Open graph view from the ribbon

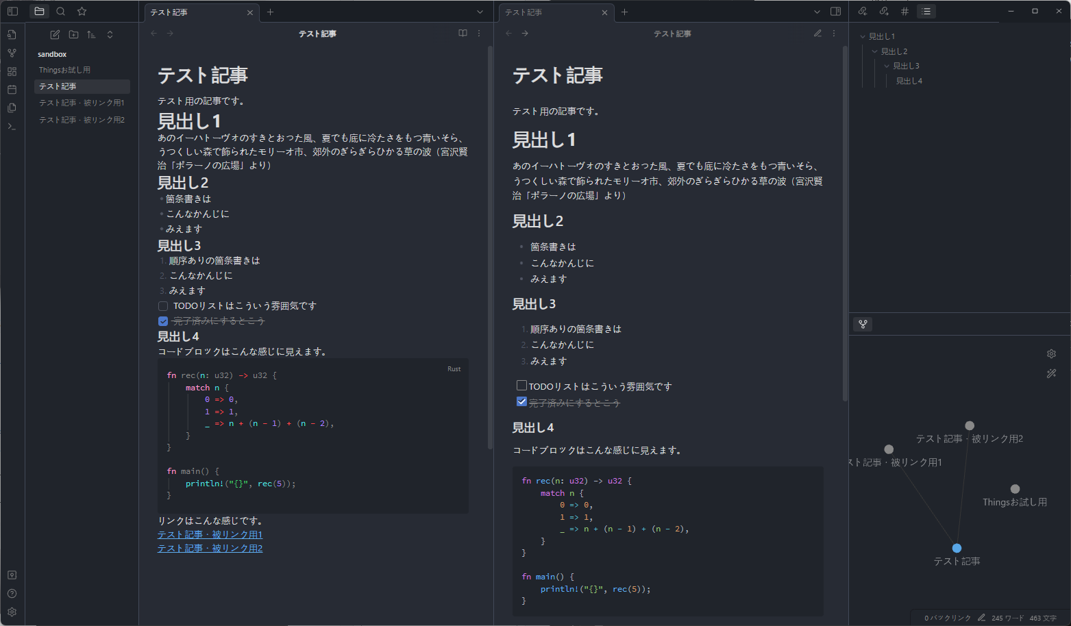pyautogui.click(x=12, y=53)
